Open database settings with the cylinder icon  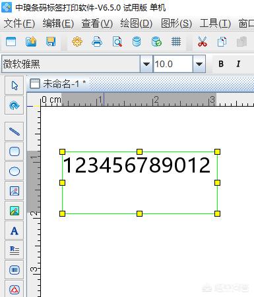137,41
